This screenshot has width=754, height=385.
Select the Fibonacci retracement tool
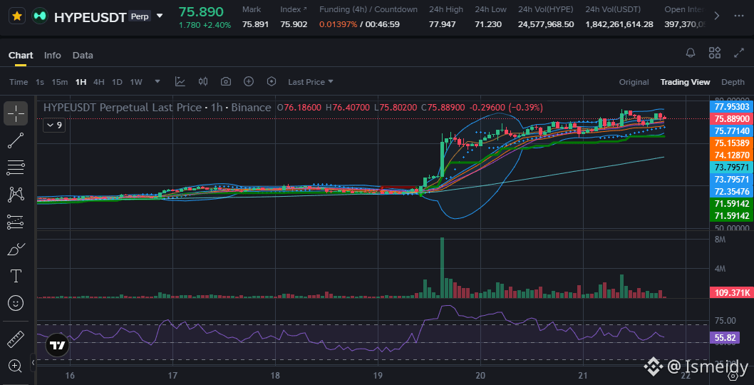point(16,168)
